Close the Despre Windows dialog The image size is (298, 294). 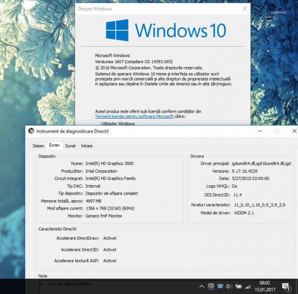point(245,8)
